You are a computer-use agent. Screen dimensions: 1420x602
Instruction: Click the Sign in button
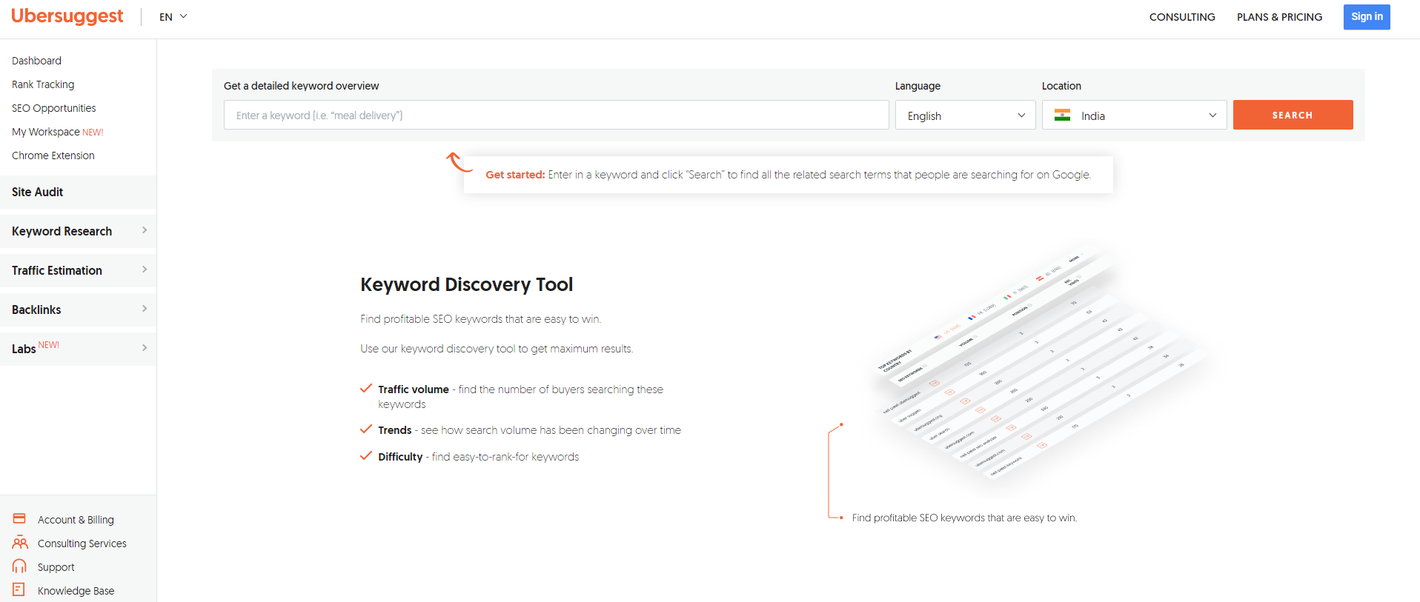[x=1367, y=17]
